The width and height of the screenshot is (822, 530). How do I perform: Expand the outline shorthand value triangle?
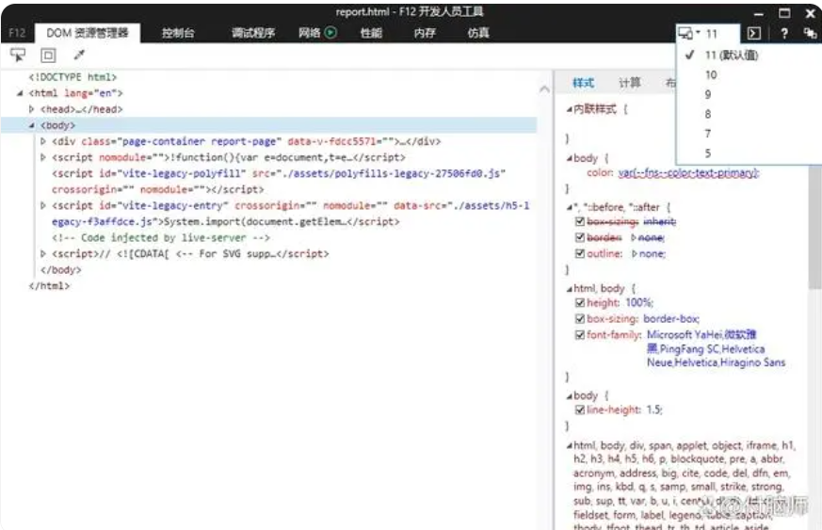point(635,254)
